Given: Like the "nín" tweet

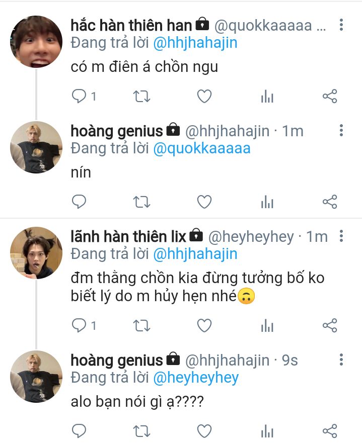Looking at the screenshot, I should pos(204,202).
